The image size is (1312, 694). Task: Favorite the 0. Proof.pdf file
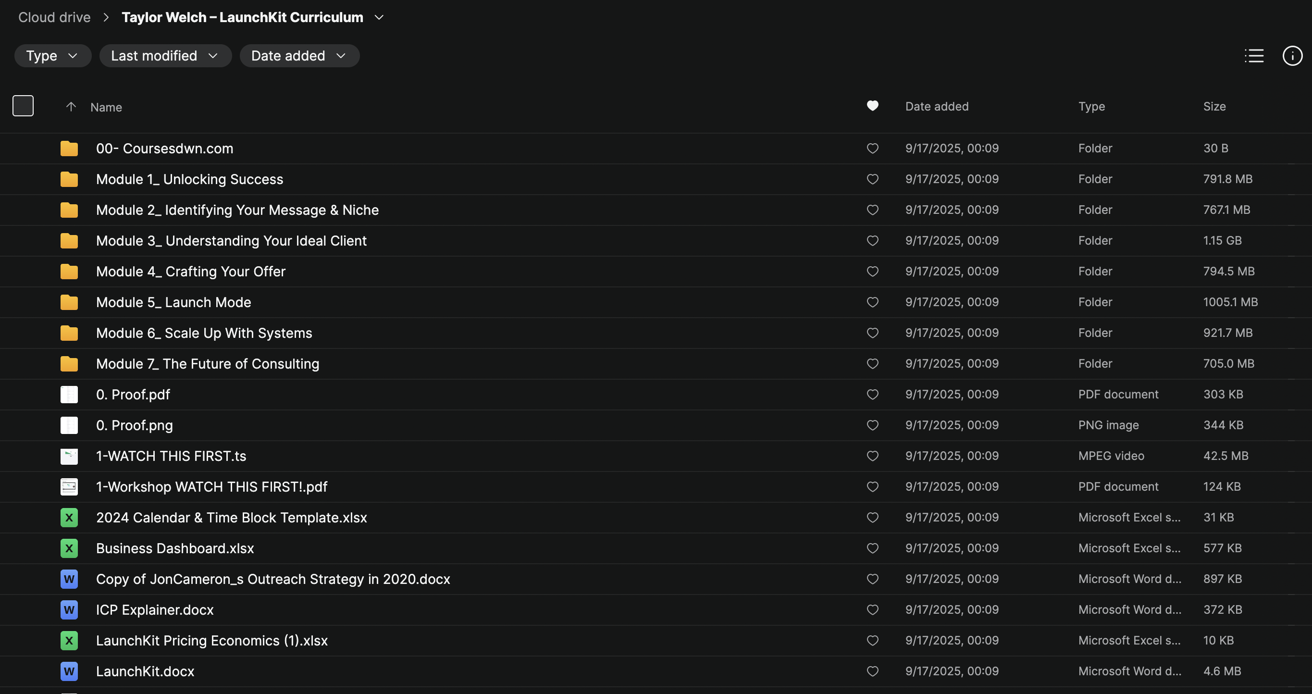872,395
